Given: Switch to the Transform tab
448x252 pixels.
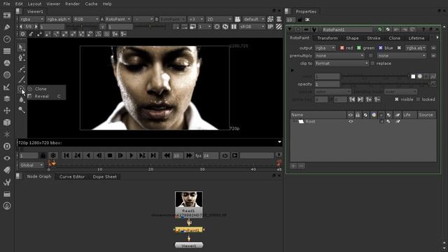Looking at the screenshot, I should click(x=327, y=38).
